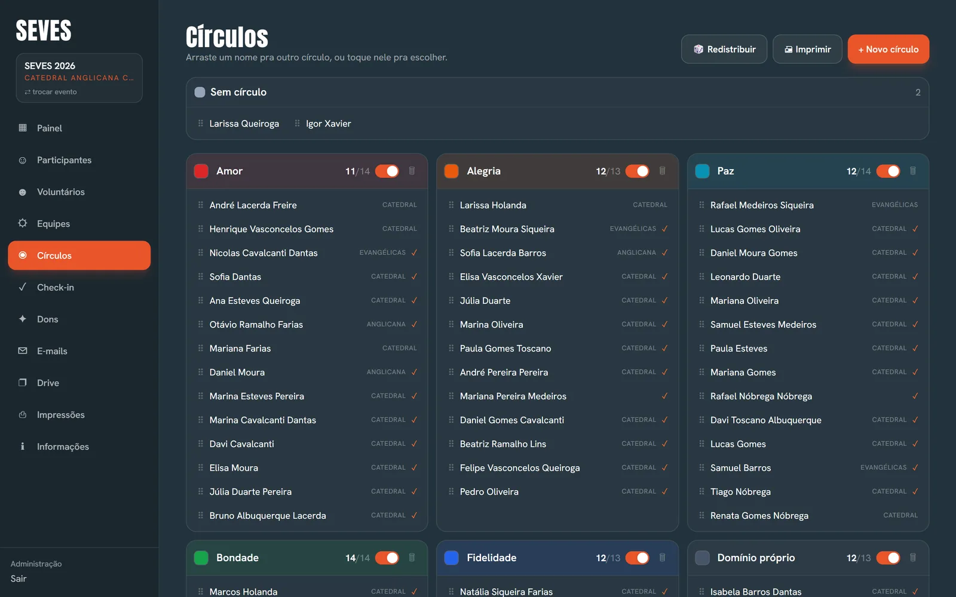Grab the drag handle for Pedro Oliveira

451,491
